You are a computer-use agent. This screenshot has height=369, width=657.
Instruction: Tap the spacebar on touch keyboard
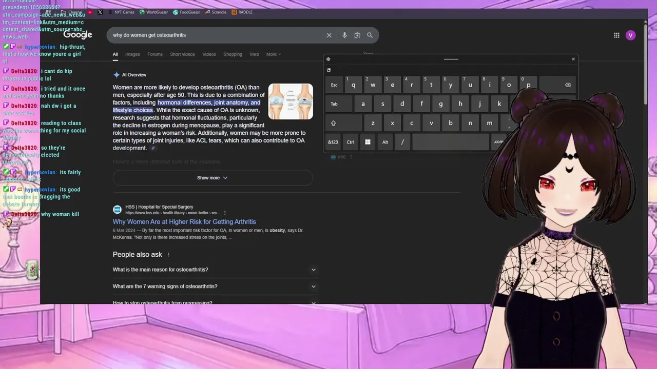point(450,142)
